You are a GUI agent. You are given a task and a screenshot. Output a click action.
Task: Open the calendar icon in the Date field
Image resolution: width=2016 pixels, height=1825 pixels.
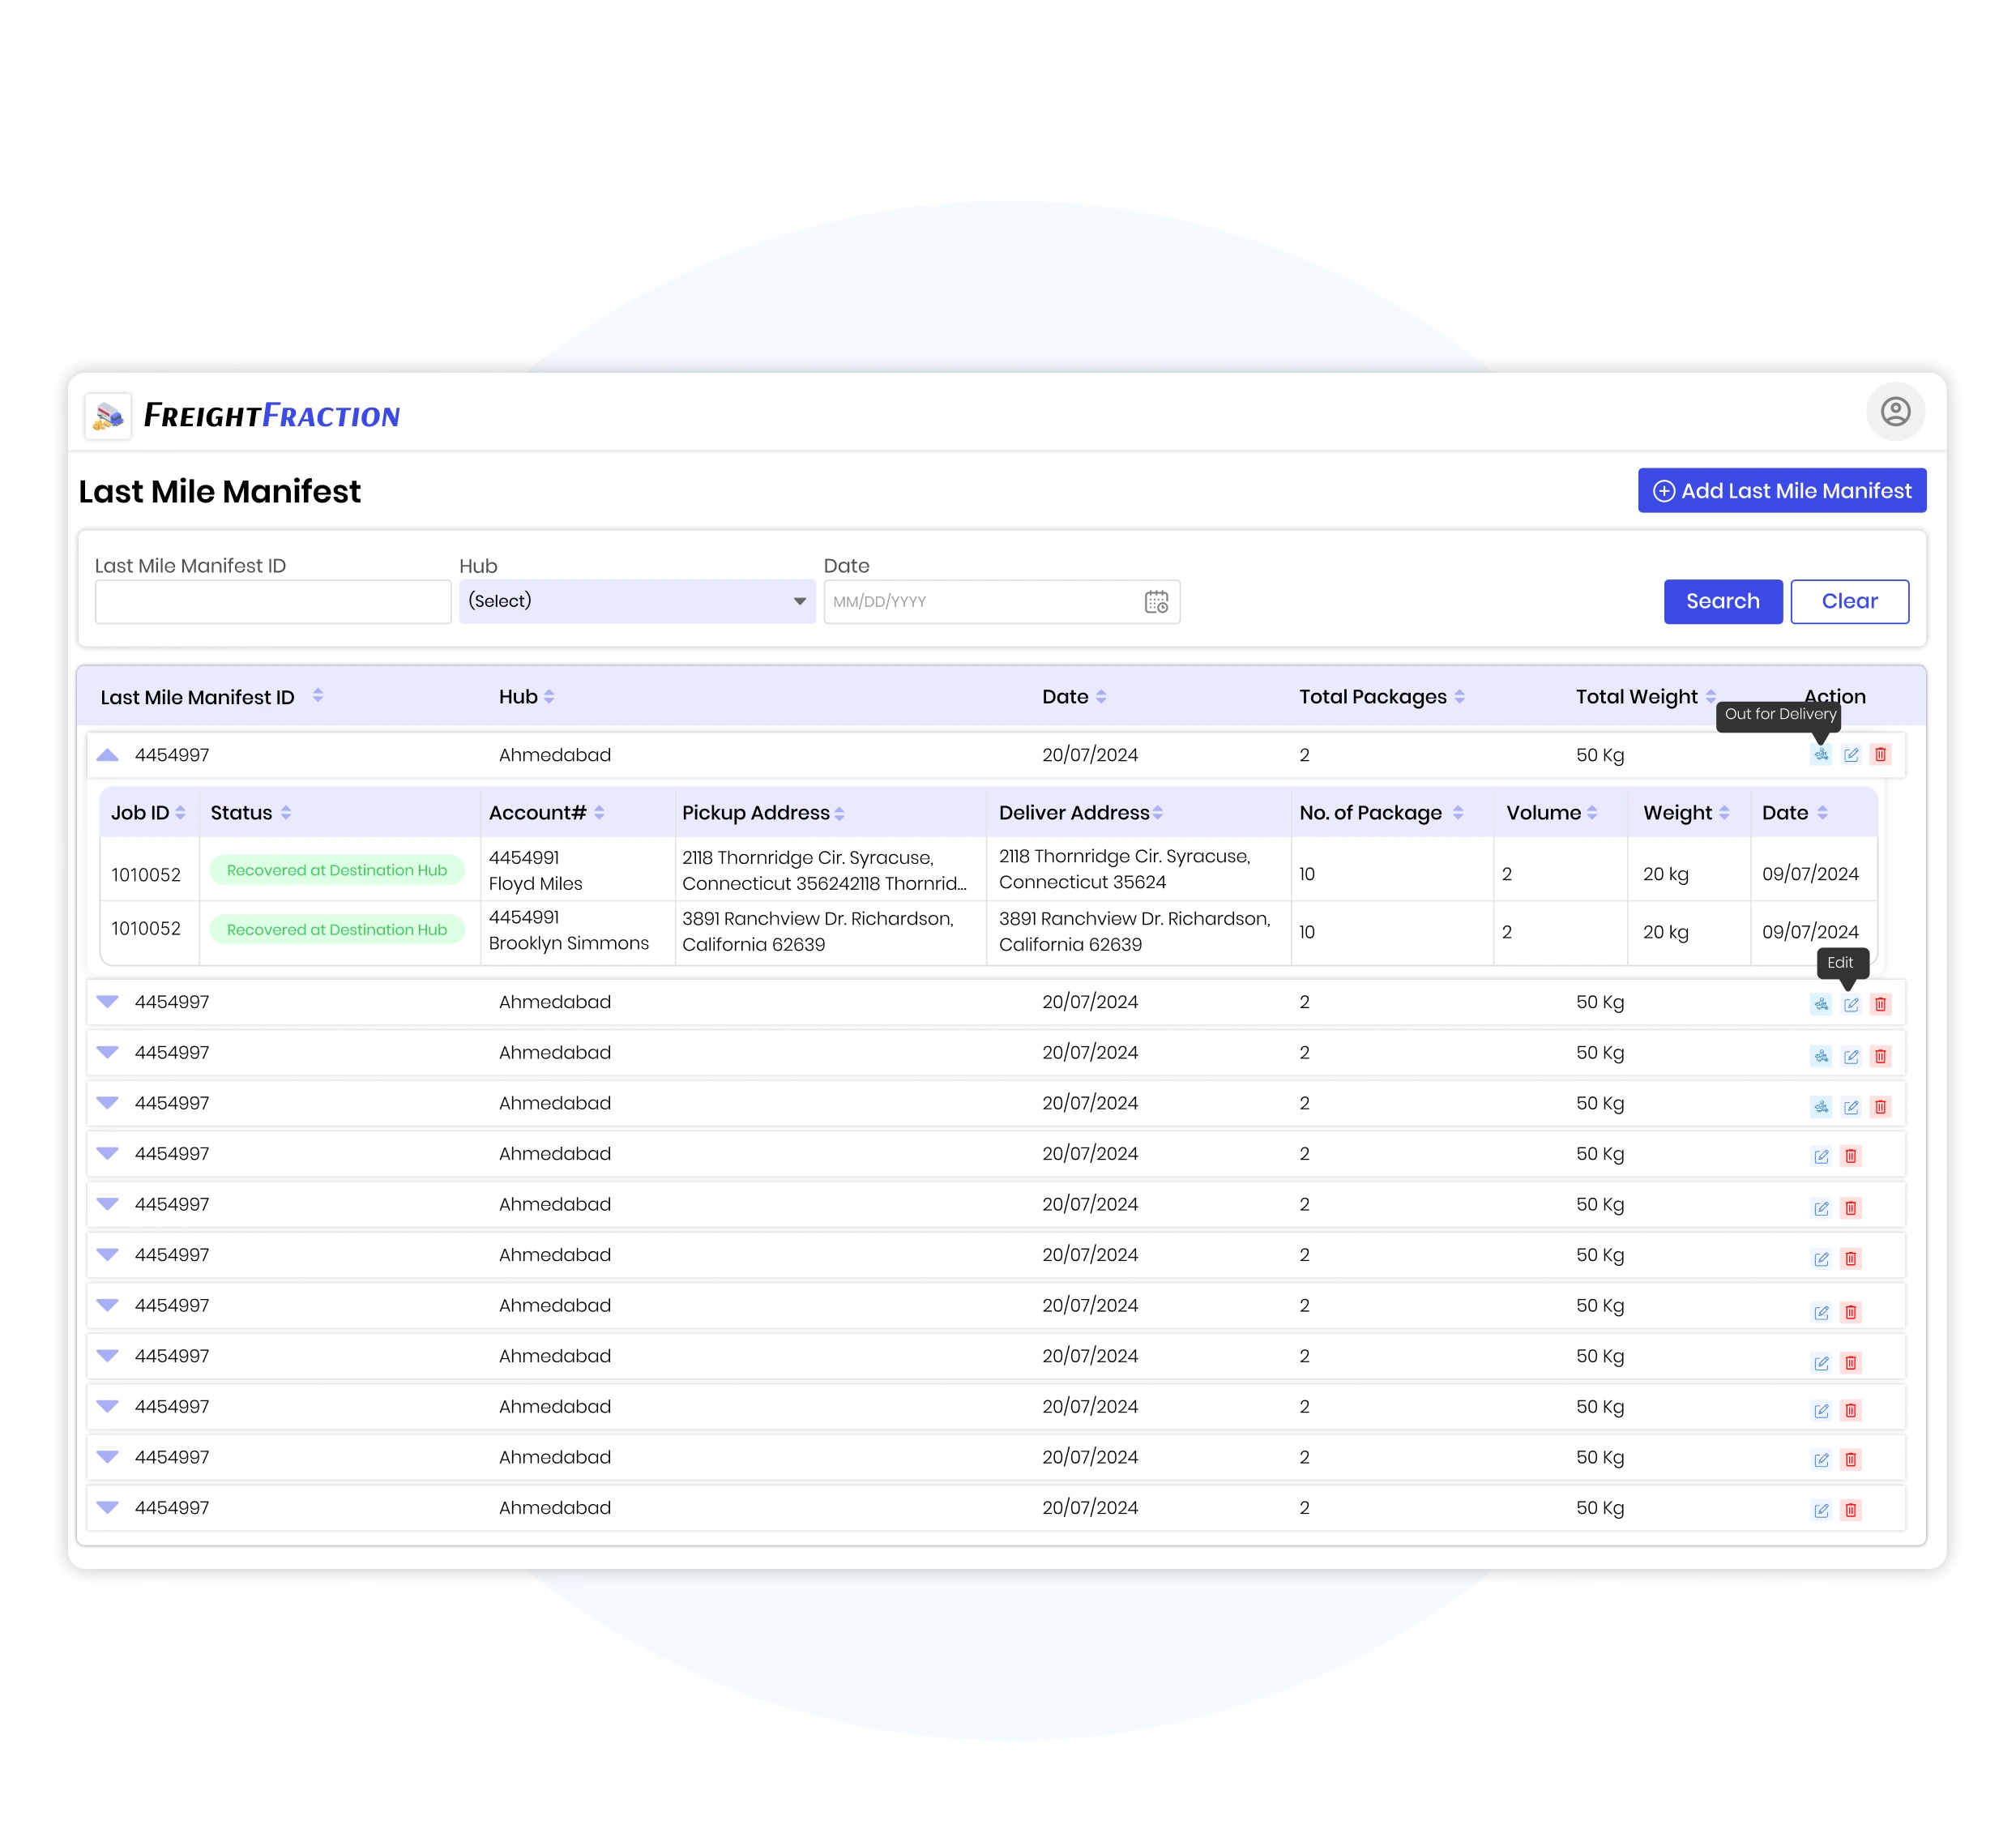pyautogui.click(x=1156, y=601)
